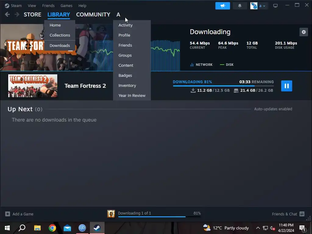
Task: Open qBittorrent from the taskbar
Action: (x=82, y=228)
